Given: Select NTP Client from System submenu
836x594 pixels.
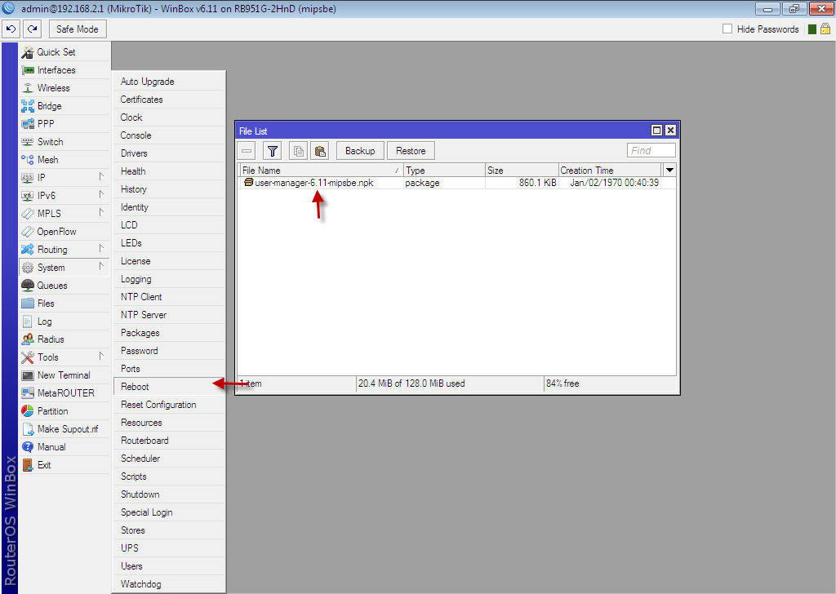Looking at the screenshot, I should pyautogui.click(x=169, y=297).
